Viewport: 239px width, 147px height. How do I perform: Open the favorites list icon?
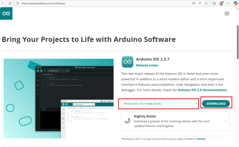(214, 3)
